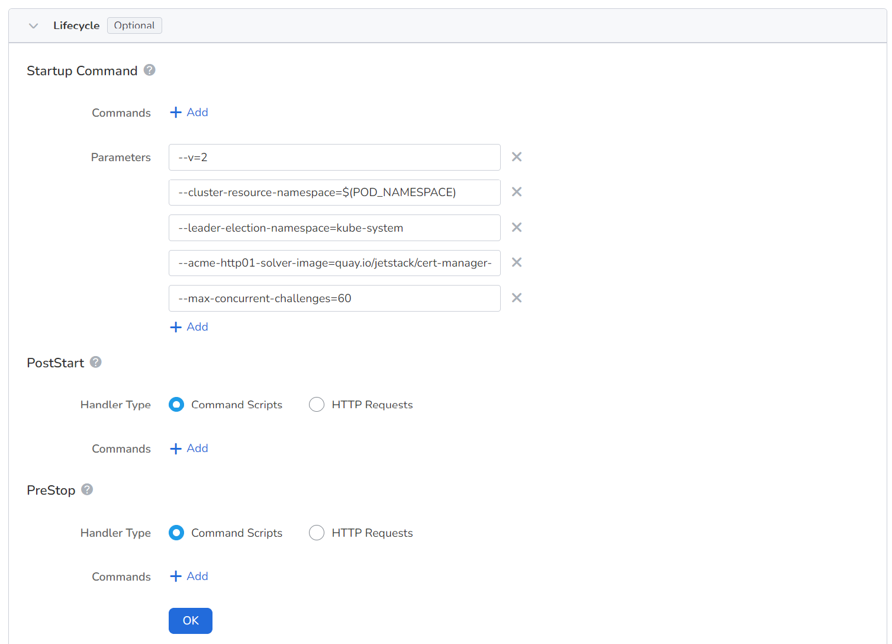Select Command Scripts for PreStop handler
Image resolution: width=892 pixels, height=644 pixels.
(176, 533)
